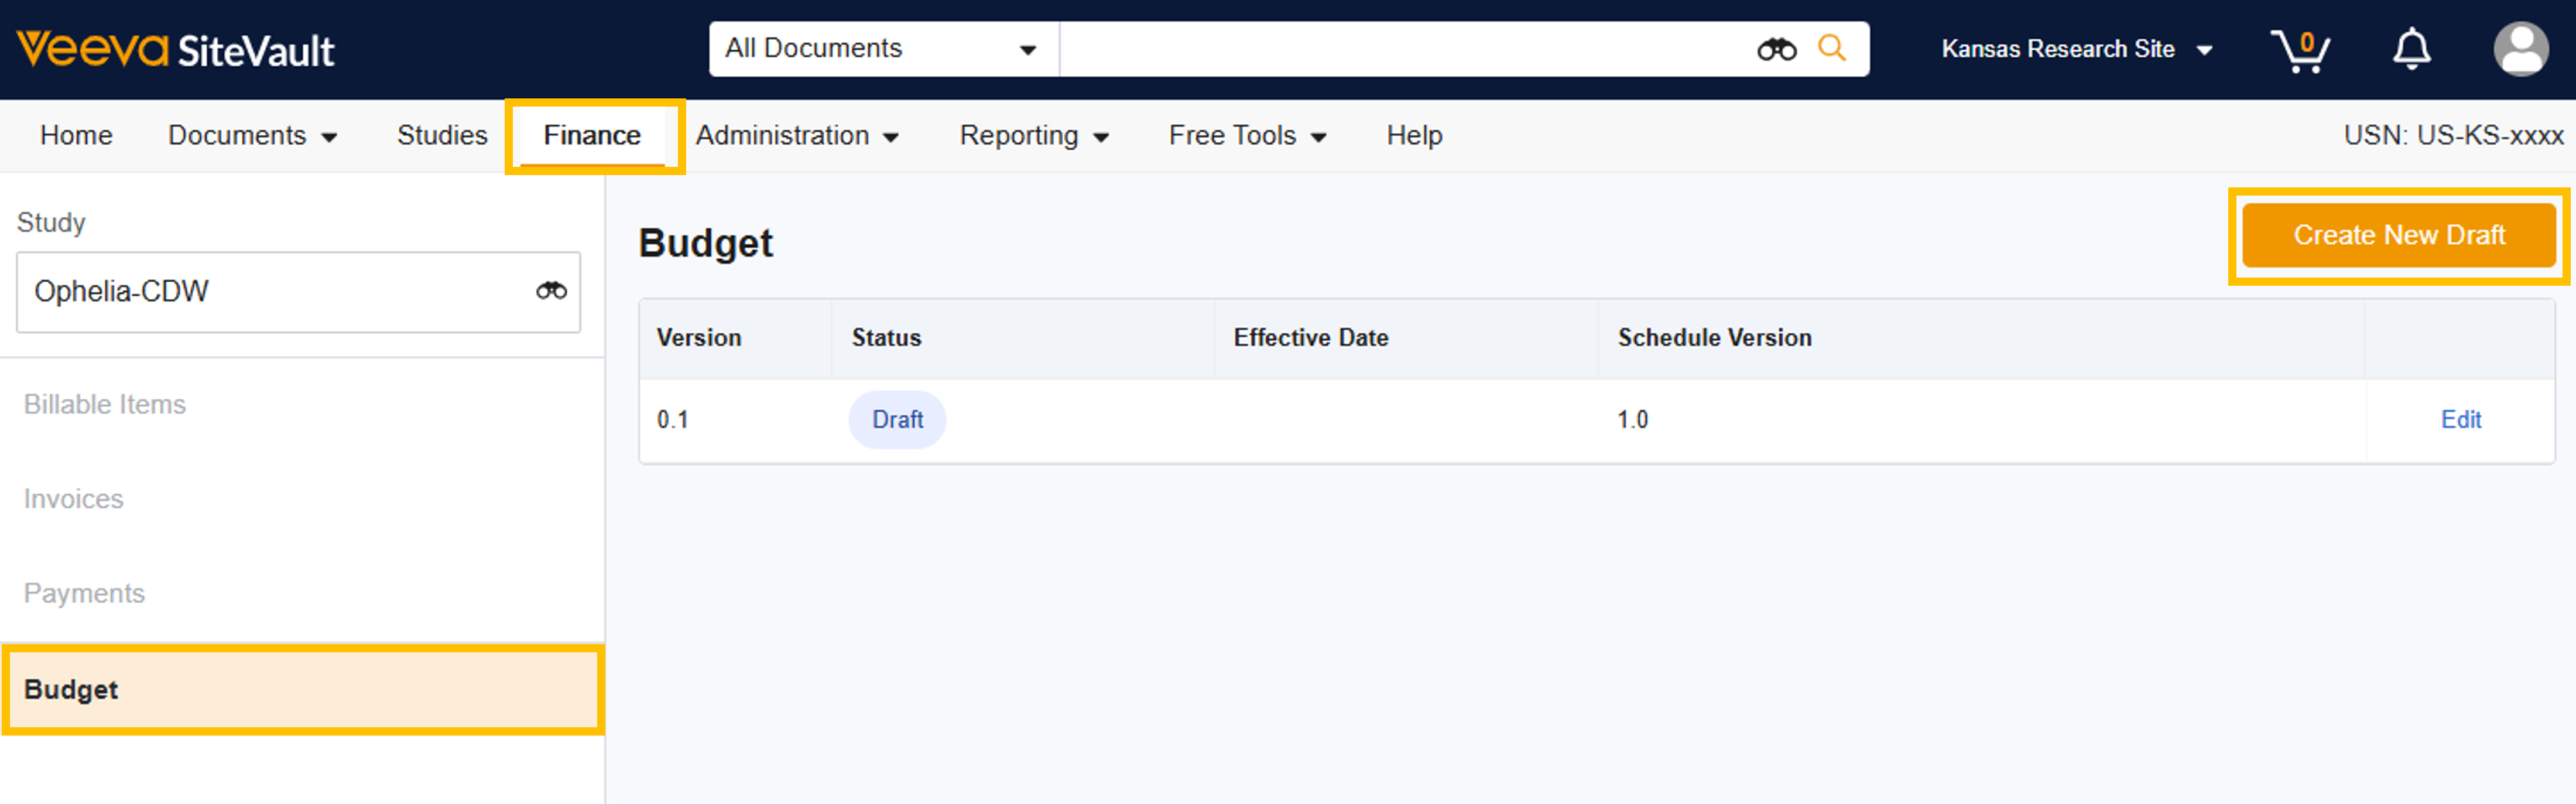Switch to the Studies tab
The width and height of the screenshot is (2576, 804).
click(x=442, y=135)
